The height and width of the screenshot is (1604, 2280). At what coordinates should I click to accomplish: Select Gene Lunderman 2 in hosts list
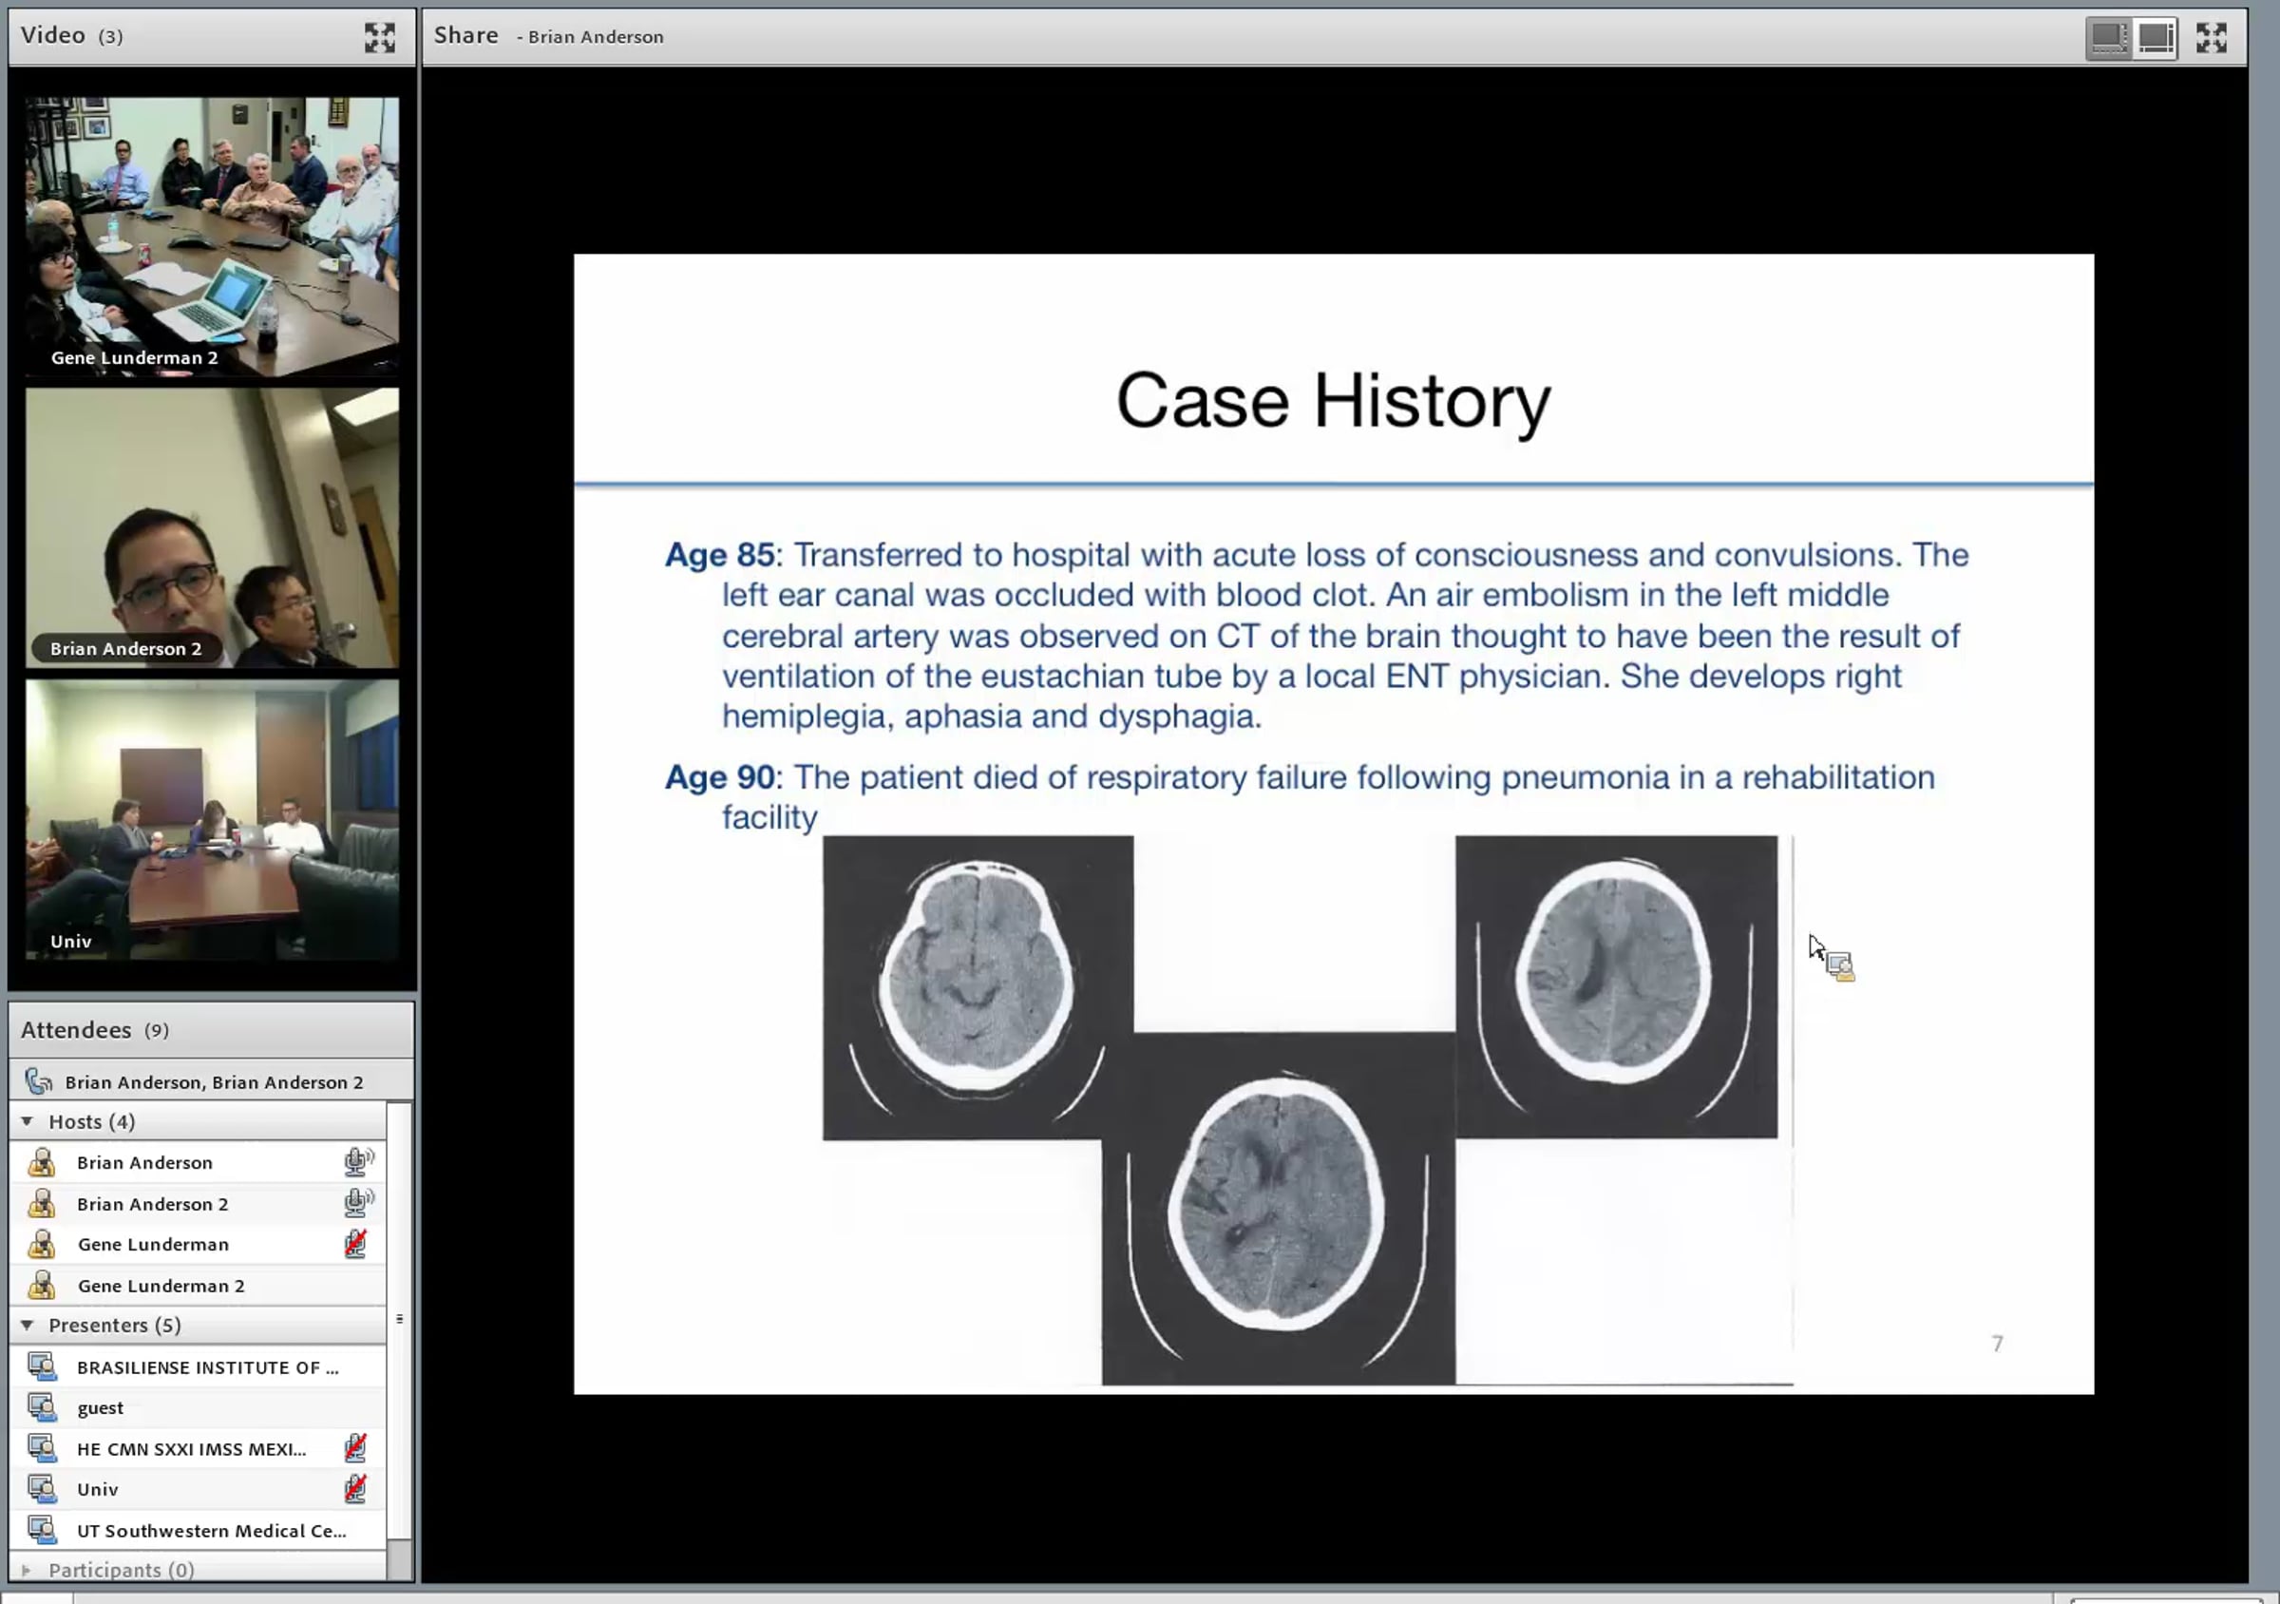pos(198,1285)
